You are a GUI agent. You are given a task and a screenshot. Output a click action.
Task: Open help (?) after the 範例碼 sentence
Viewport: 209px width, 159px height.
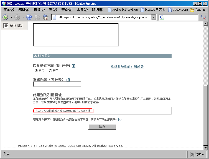(x=120, y=119)
